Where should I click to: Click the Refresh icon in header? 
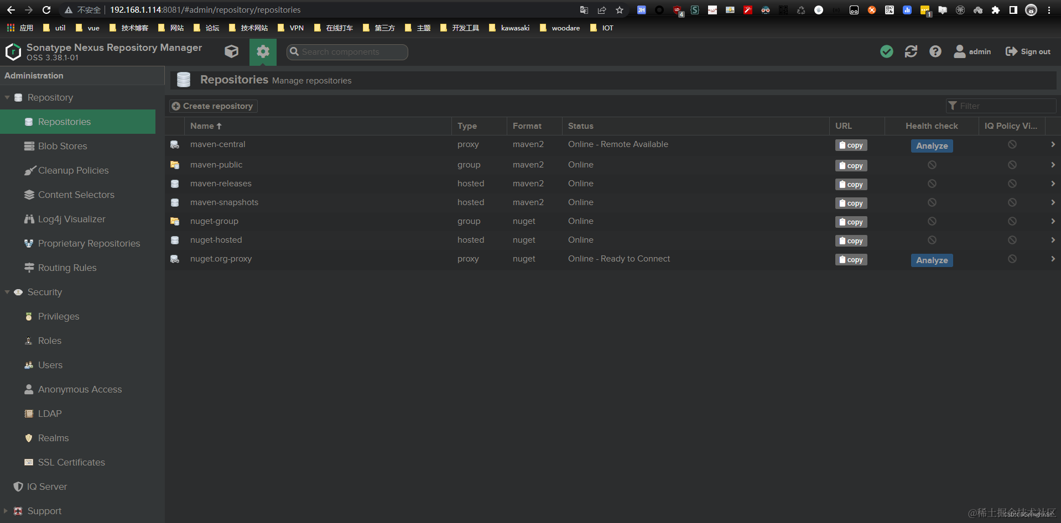(x=911, y=51)
